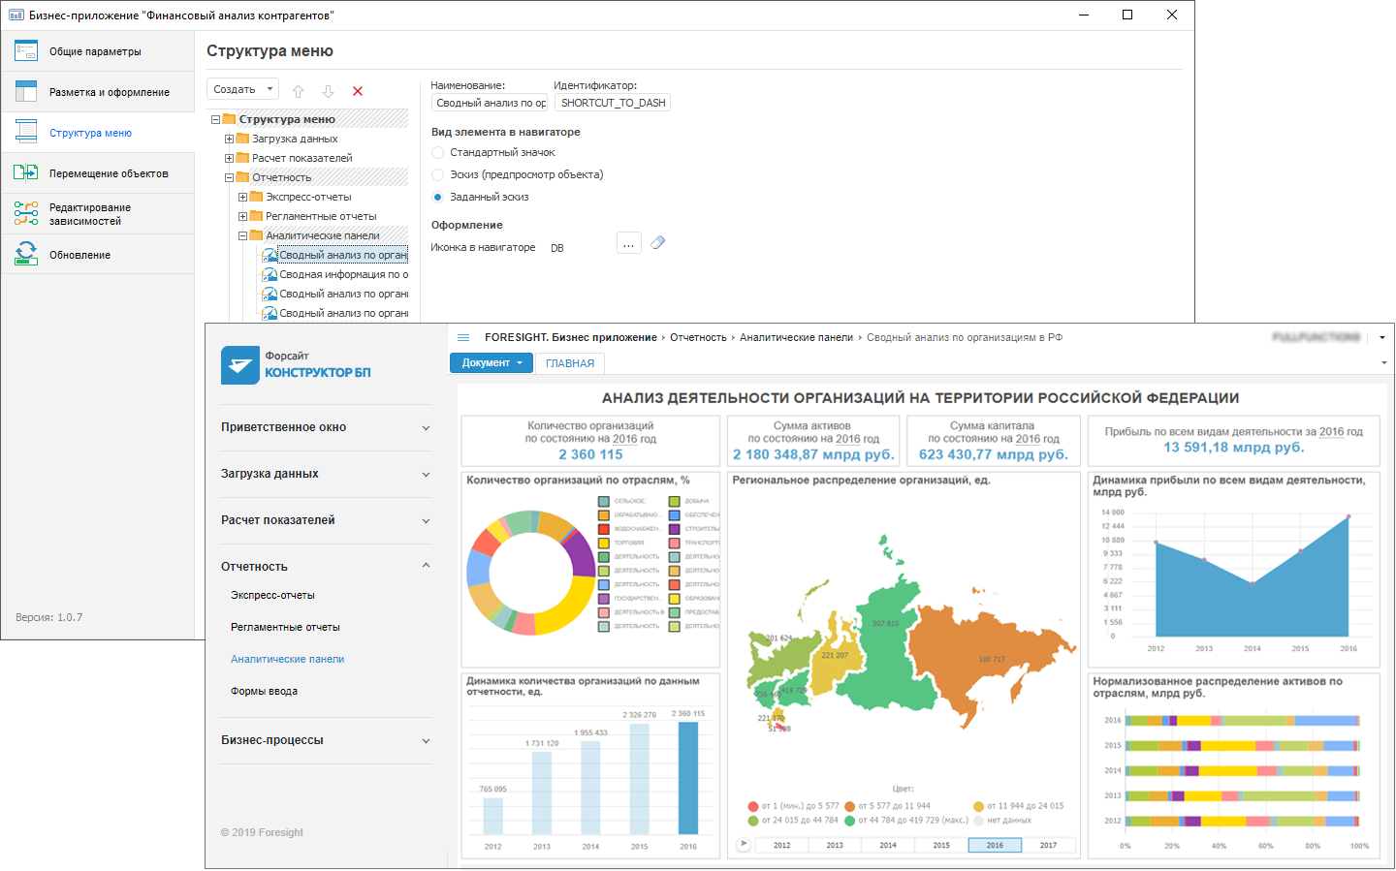Select the Заданный эскиз radio button
1396x871 pixels.
438,198
